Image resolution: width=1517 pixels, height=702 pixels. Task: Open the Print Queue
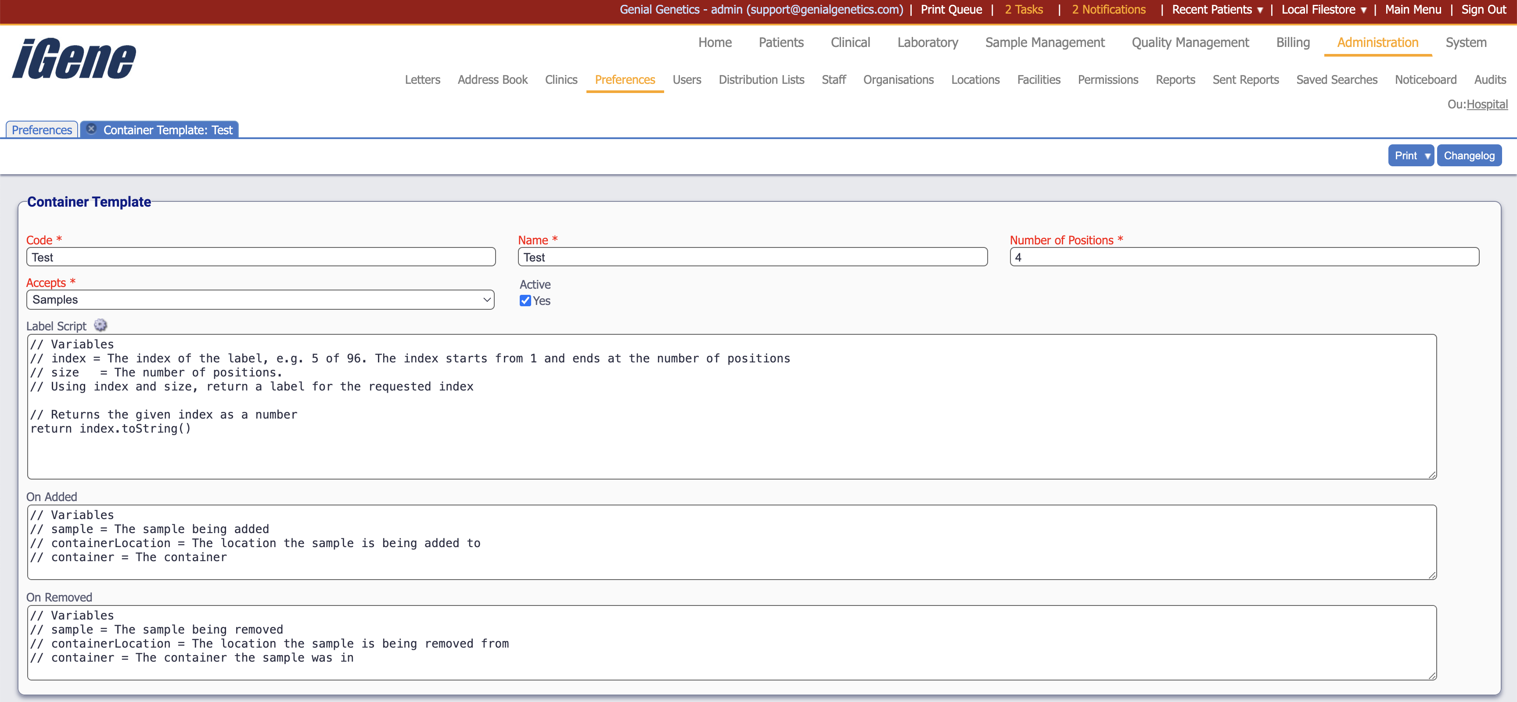tap(950, 9)
